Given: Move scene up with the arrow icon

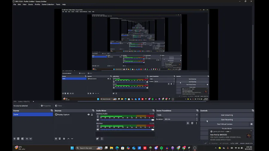Looking at the screenshot, I should [27, 139].
